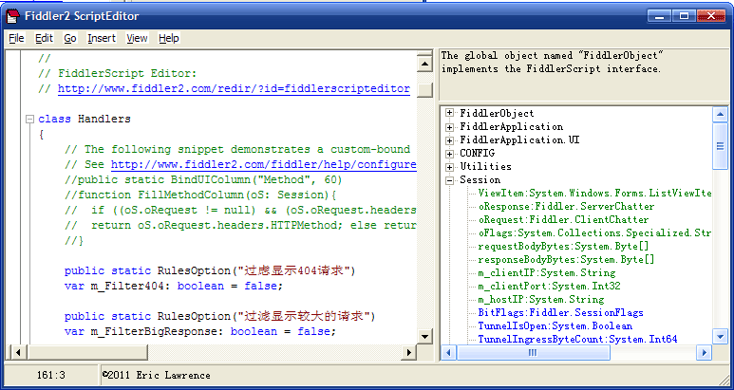Select the Utilities tree item label
This screenshot has height=390, width=734.
click(x=485, y=166)
